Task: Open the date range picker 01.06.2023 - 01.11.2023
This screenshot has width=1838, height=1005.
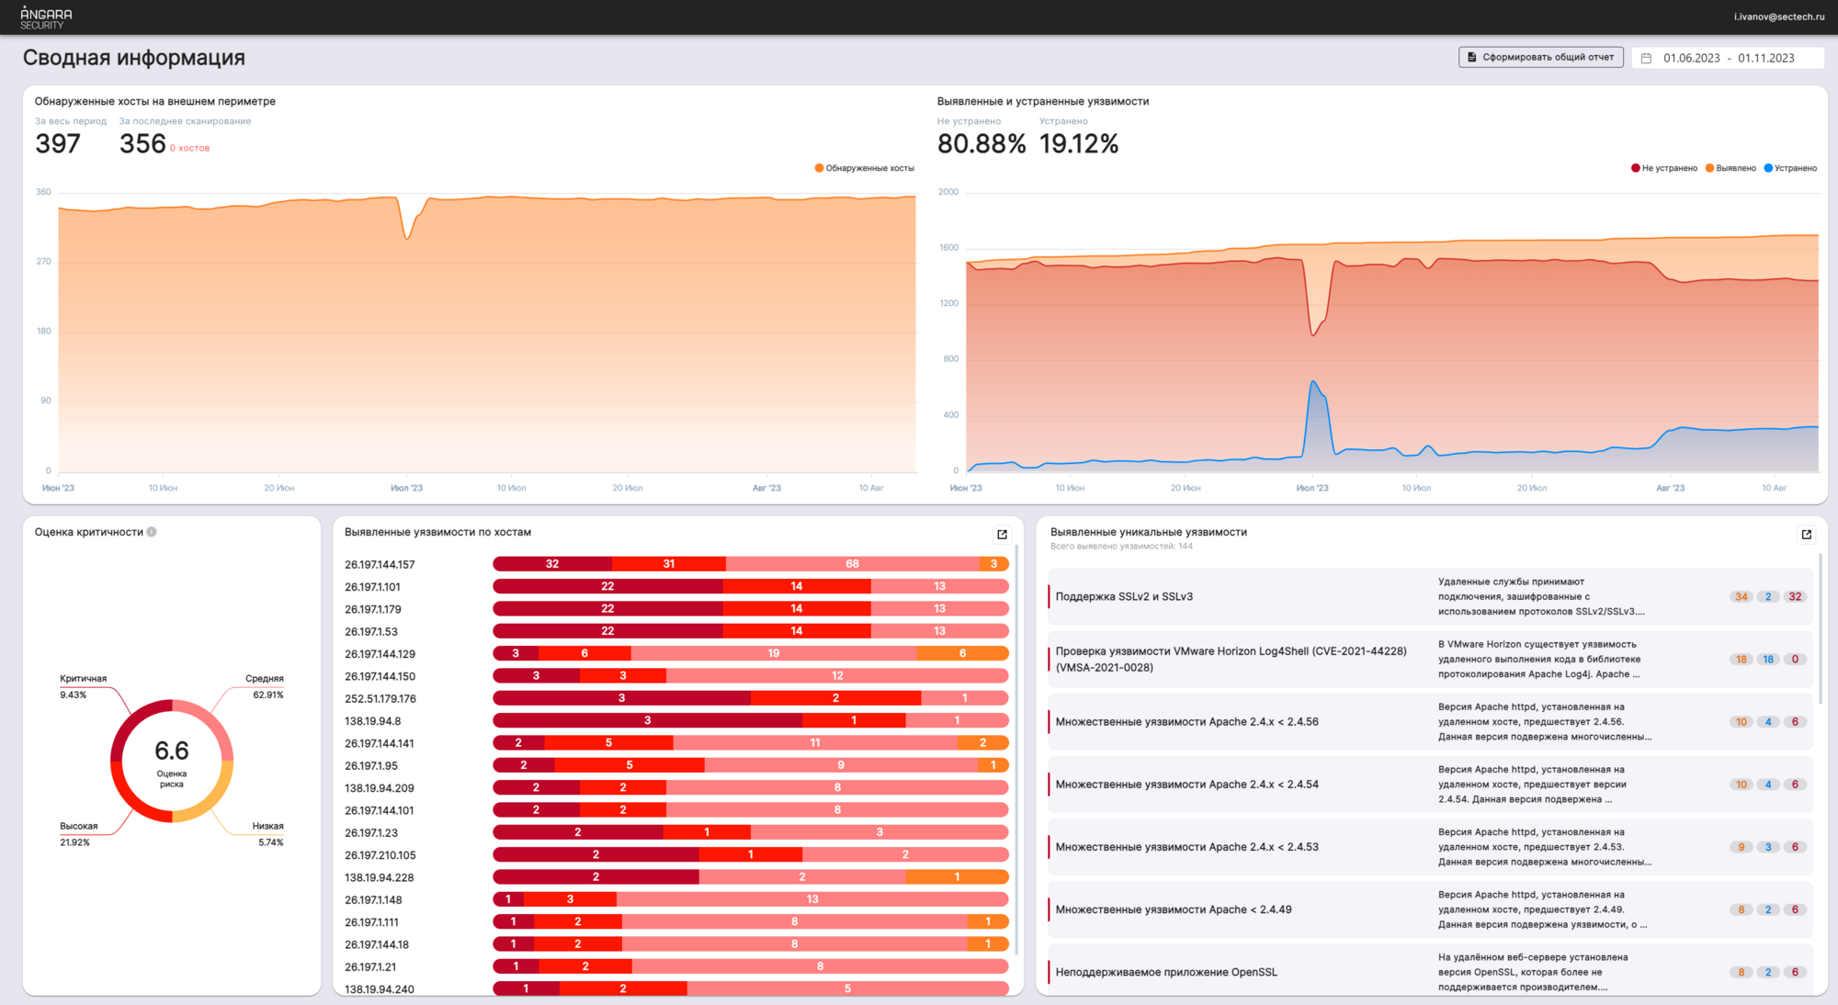Action: point(1728,58)
